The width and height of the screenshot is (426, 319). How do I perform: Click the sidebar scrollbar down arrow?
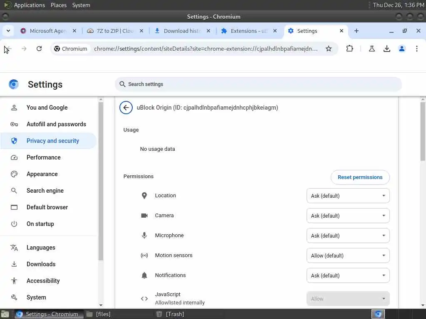coord(101,305)
